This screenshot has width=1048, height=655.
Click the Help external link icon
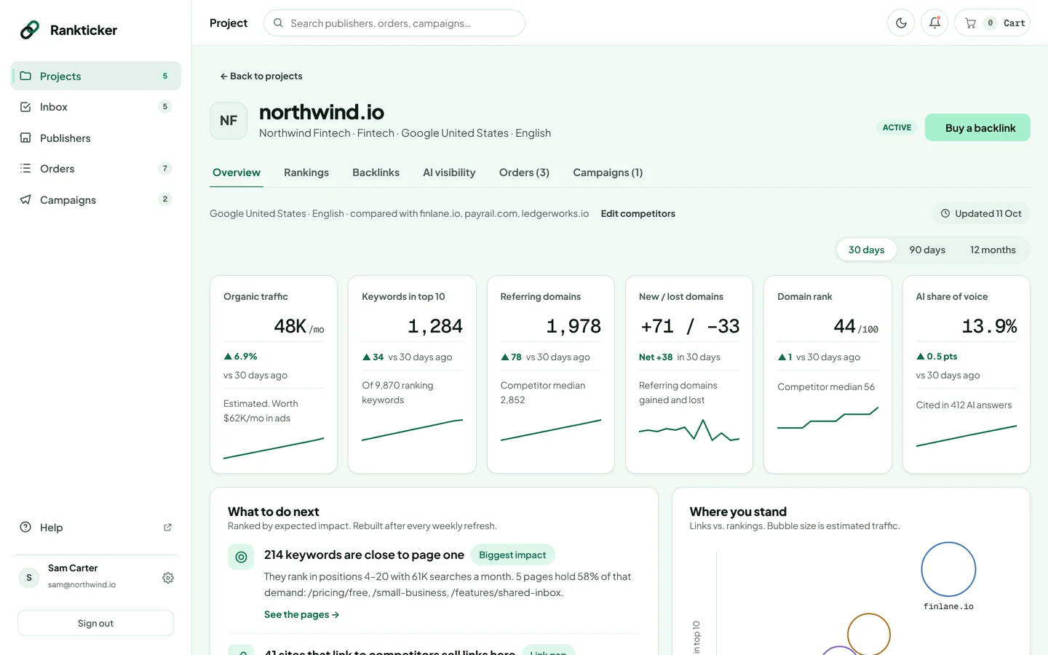(167, 527)
